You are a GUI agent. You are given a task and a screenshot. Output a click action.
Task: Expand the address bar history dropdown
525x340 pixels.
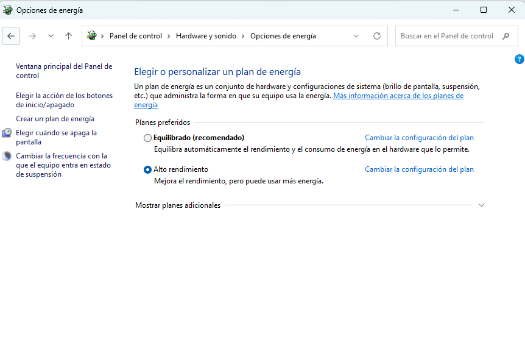(356, 36)
